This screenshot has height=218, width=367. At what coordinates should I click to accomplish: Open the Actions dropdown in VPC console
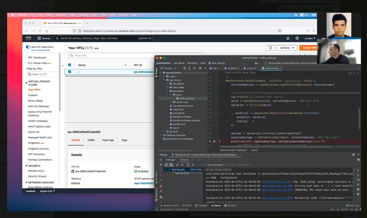point(287,47)
